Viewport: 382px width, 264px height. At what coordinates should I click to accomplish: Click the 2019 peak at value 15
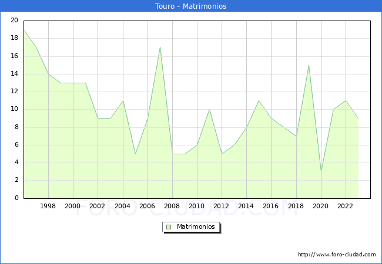coord(309,65)
